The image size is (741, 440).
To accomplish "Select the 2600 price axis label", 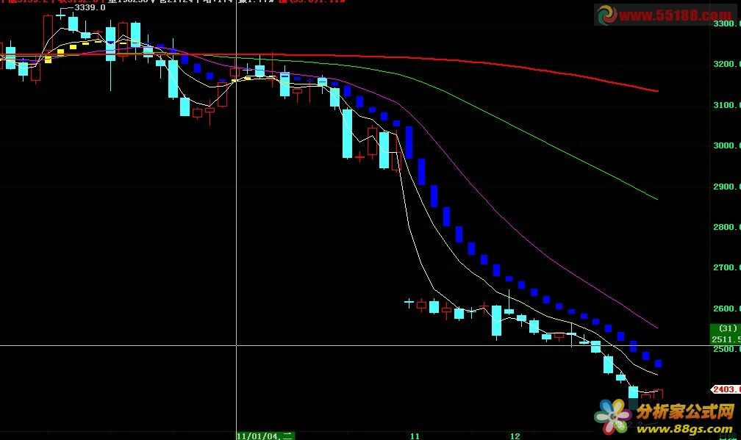I will point(727,309).
